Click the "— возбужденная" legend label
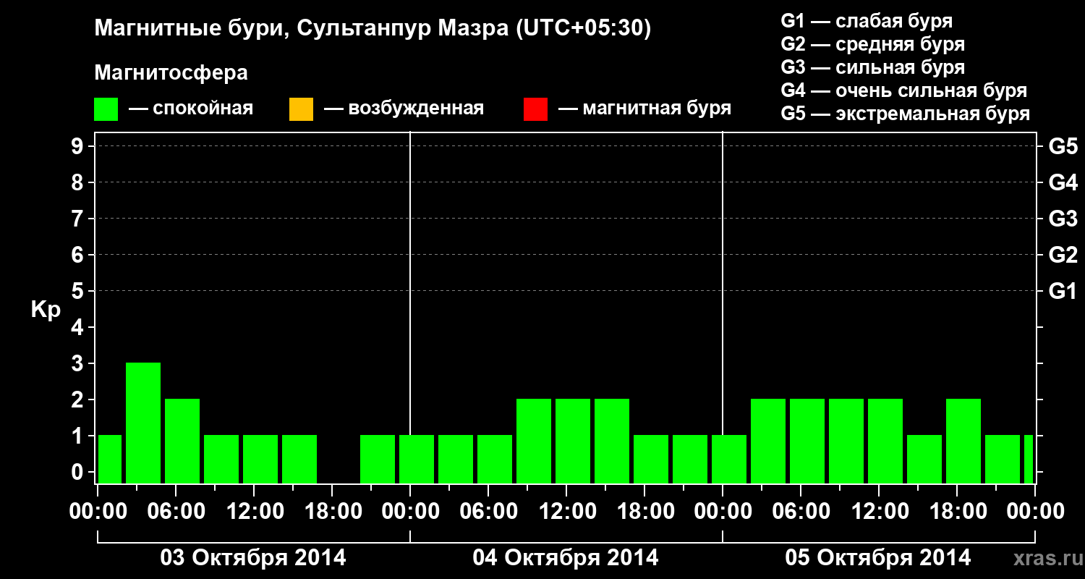 [x=404, y=109]
